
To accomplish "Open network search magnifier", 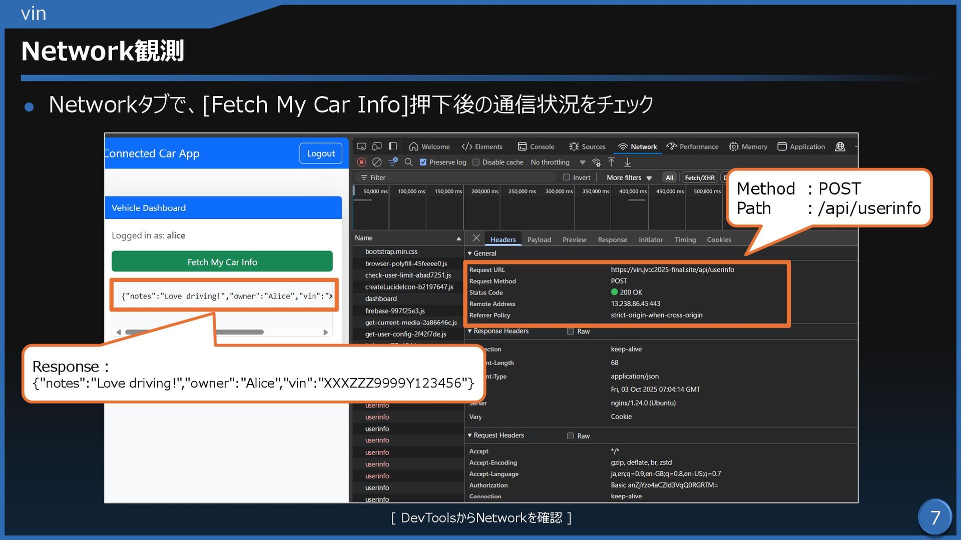I will click(x=408, y=162).
